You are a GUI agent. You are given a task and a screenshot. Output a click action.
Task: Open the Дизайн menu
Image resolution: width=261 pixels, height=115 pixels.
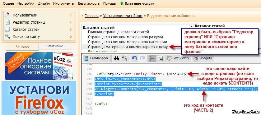tap(44, 3)
